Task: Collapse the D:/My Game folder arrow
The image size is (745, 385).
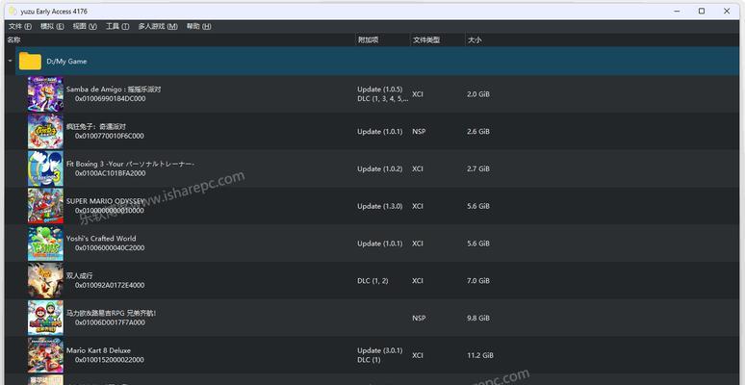Action: [x=10, y=61]
